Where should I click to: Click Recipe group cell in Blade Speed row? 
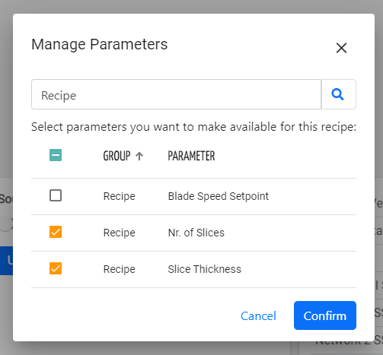coord(120,196)
